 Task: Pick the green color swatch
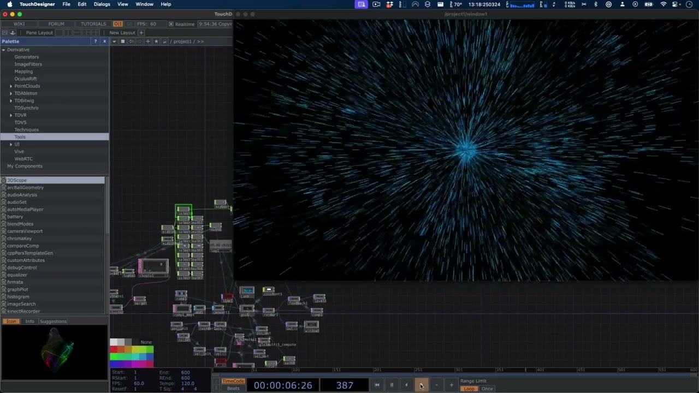point(114,357)
